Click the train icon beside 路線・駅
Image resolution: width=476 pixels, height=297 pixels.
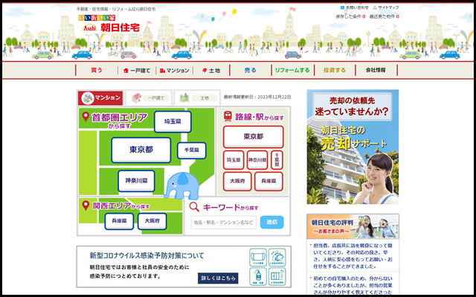pos(228,116)
